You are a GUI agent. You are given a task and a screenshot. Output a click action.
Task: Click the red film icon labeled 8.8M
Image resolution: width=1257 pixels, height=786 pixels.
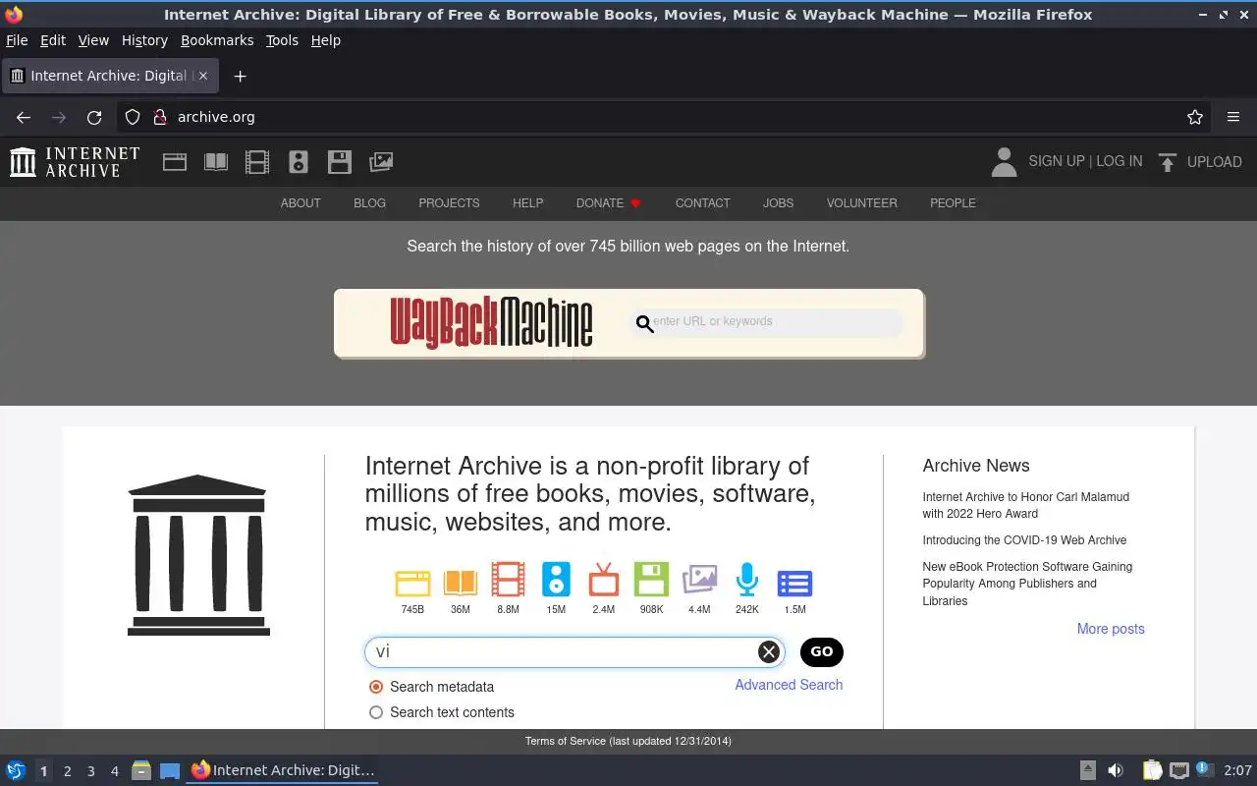tap(508, 580)
